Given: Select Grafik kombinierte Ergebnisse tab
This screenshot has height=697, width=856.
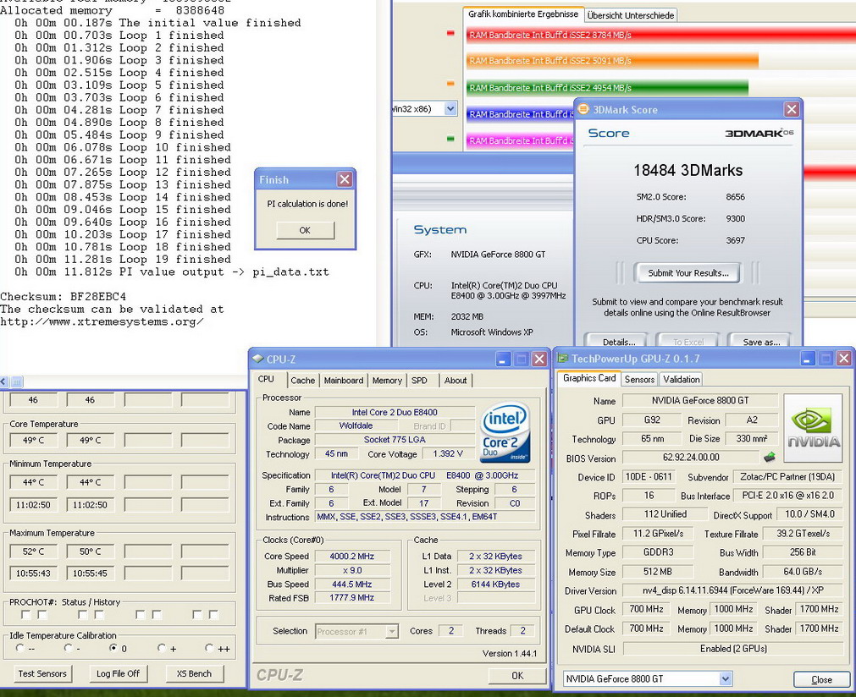Looking at the screenshot, I should pos(523,14).
